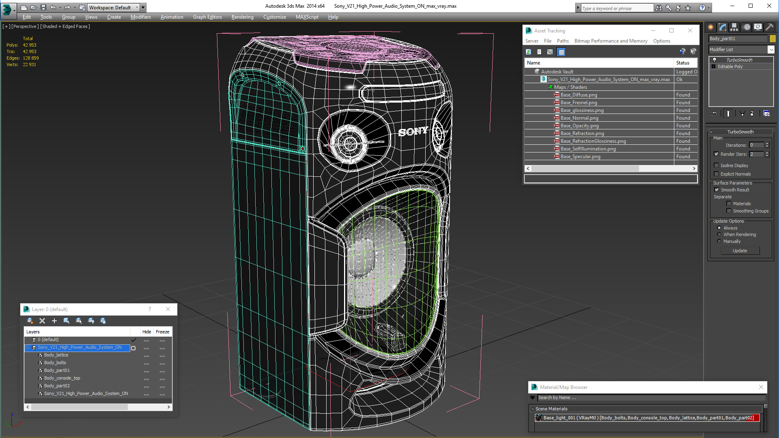Open the Motion command panel tab

[747, 27]
